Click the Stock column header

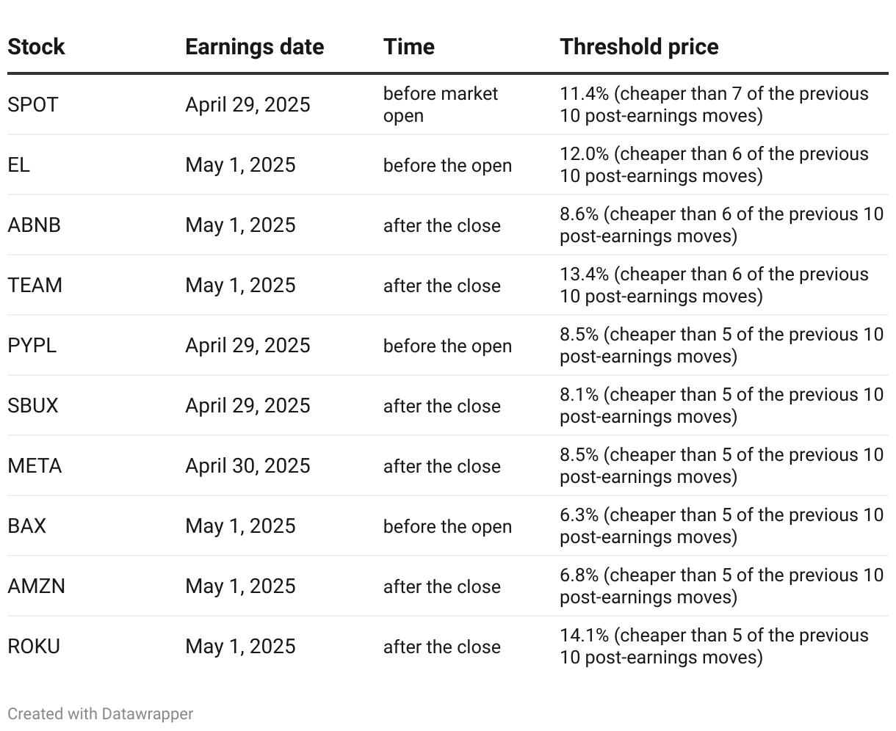[36, 47]
